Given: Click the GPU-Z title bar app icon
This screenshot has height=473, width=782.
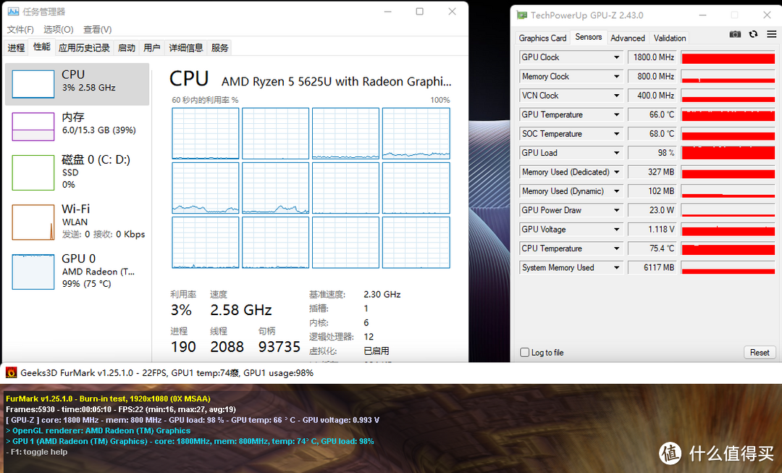Looking at the screenshot, I should pyautogui.click(x=521, y=15).
